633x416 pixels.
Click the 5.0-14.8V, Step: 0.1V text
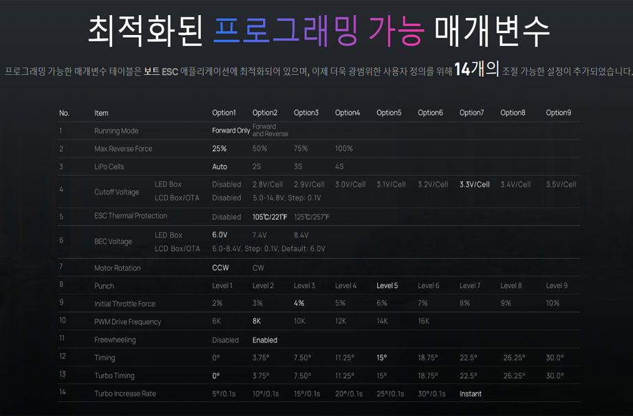point(286,198)
